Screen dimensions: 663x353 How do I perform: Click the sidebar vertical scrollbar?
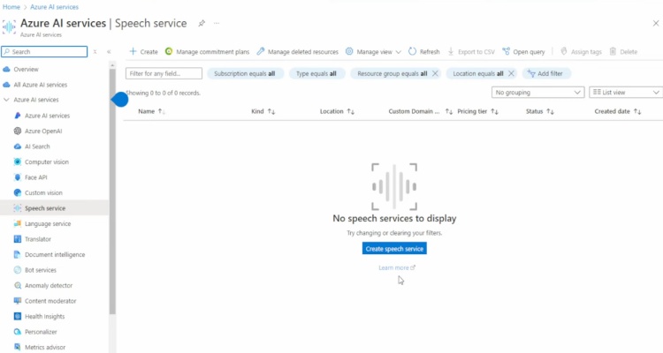coord(112,191)
